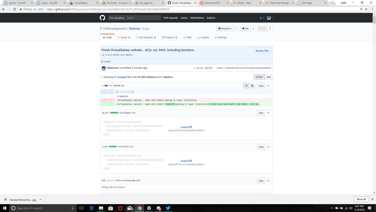Select Split diff view
Screen dimensions: 376x212
click(269, 77)
